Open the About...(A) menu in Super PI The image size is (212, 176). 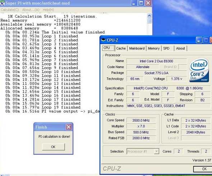coord(31,10)
